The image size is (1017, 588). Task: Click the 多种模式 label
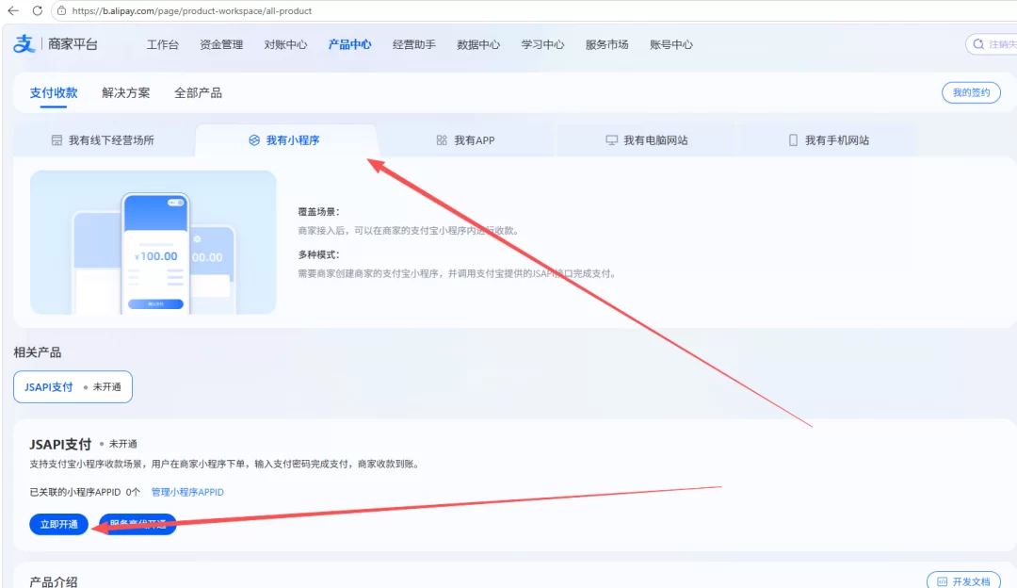click(318, 254)
